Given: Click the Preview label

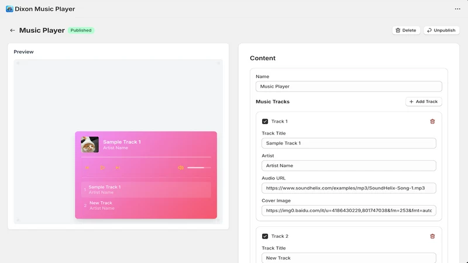Looking at the screenshot, I should pos(23,52).
